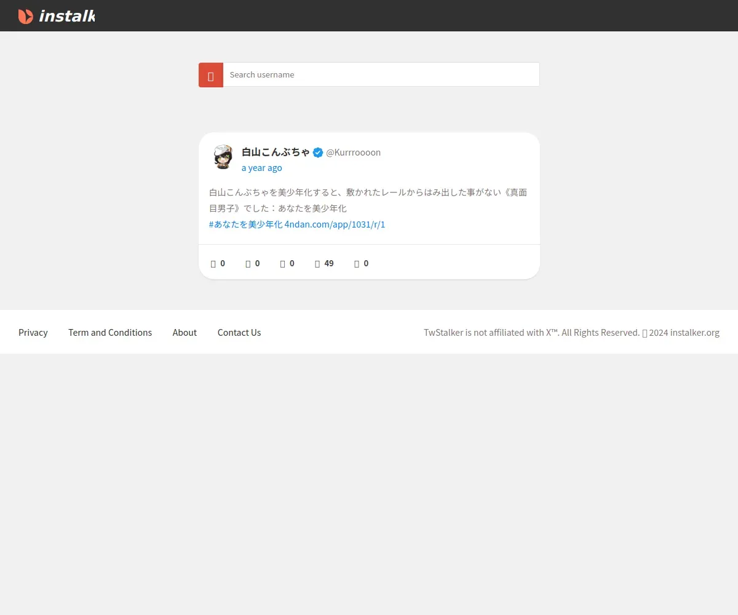Click the blue verified badge icon
Image resolution: width=738 pixels, height=615 pixels.
click(x=318, y=153)
